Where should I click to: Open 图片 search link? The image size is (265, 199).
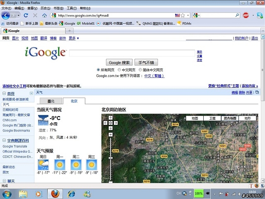click(x=16, y=38)
